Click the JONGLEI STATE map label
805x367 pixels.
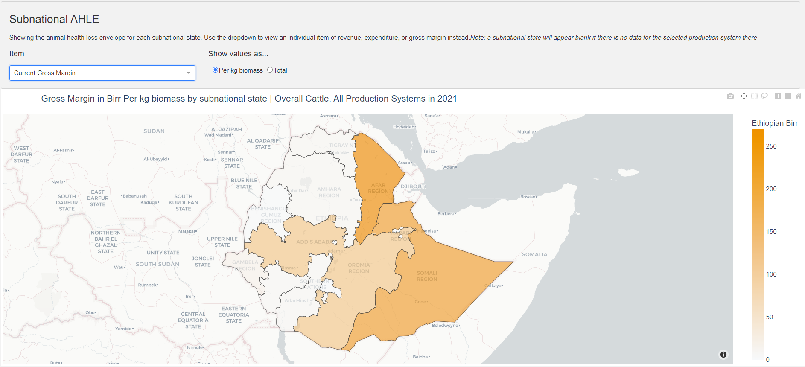(203, 262)
